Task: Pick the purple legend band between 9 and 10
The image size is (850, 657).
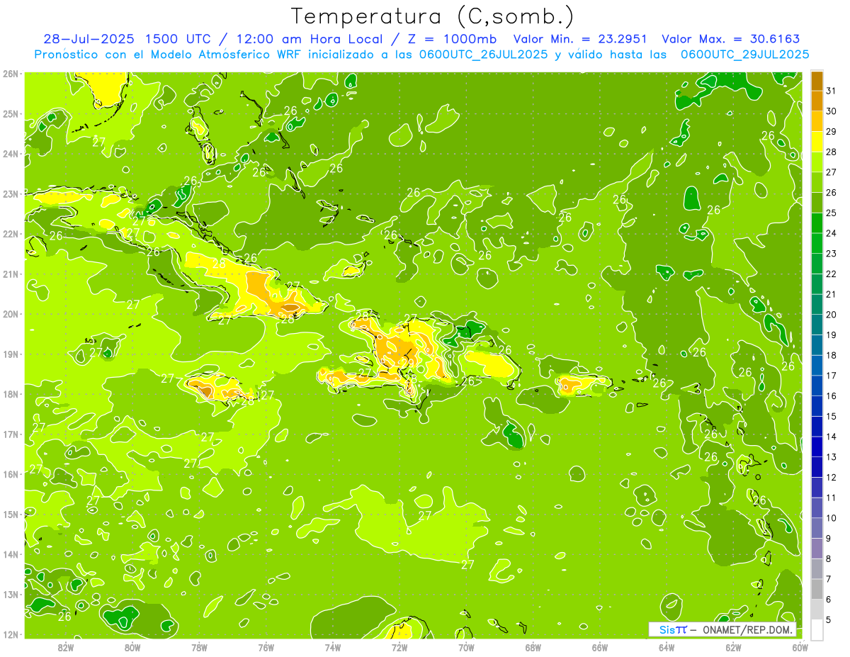Action: 817,528
